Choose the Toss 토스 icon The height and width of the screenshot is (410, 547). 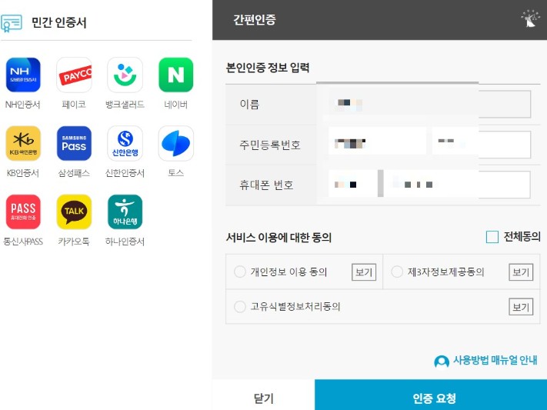[176, 143]
